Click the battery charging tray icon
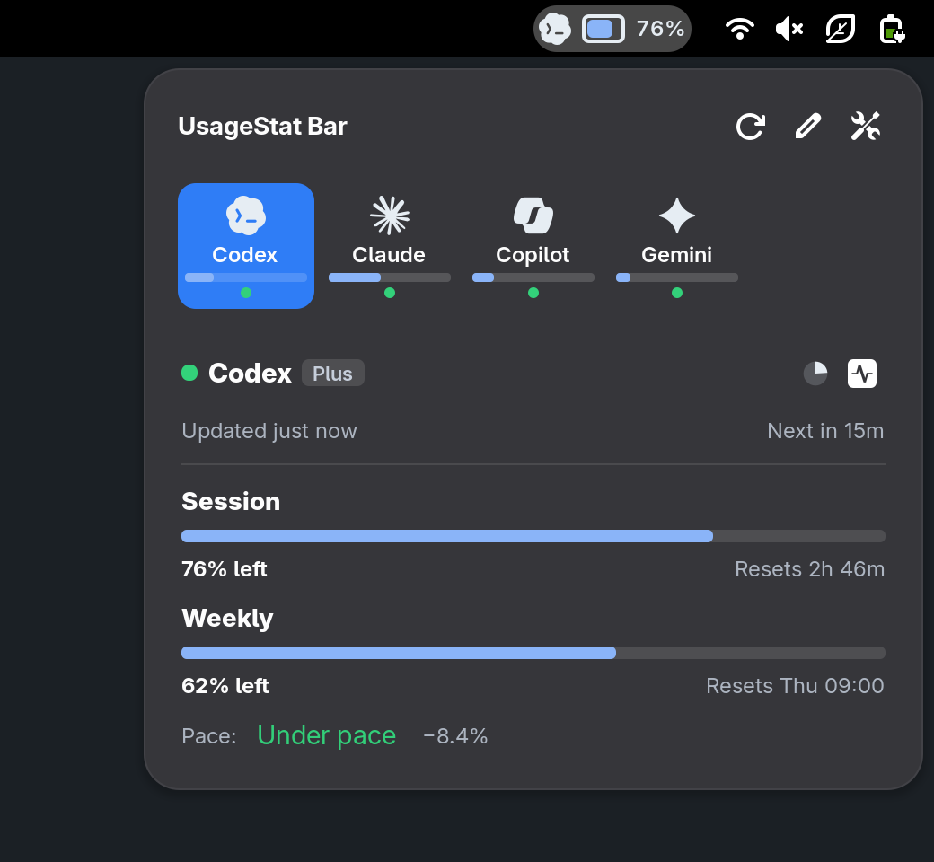This screenshot has width=934, height=862. tap(892, 29)
